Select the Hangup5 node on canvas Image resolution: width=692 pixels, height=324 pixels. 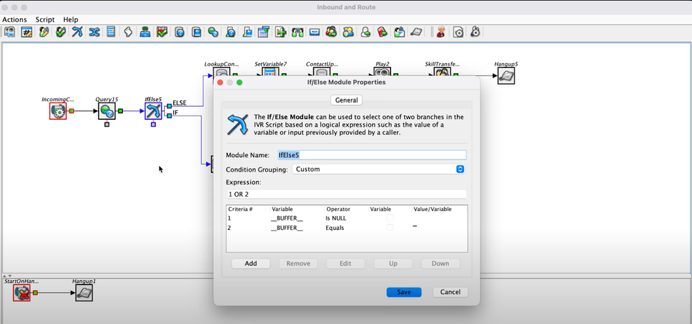tap(505, 75)
